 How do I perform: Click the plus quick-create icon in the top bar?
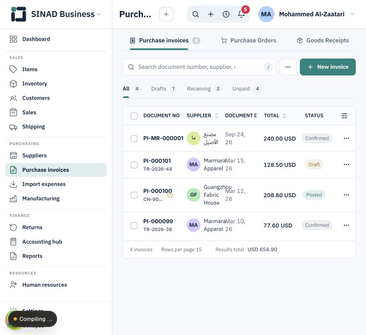[x=211, y=14]
